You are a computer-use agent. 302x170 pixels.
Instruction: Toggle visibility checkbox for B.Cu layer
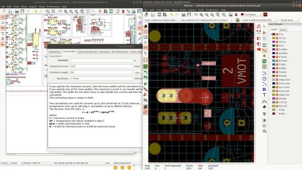[x=277, y=46]
